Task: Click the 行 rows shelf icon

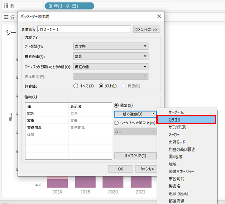Action: pos(6,17)
